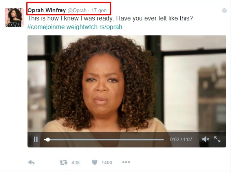Image resolution: width=231 pixels, height=173 pixels.
Task: Open the Oprah Winfrey profile name link
Action: (x=46, y=10)
